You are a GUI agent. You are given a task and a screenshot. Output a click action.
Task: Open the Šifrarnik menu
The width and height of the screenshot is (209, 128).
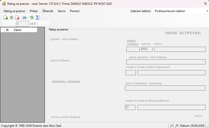[48, 11]
